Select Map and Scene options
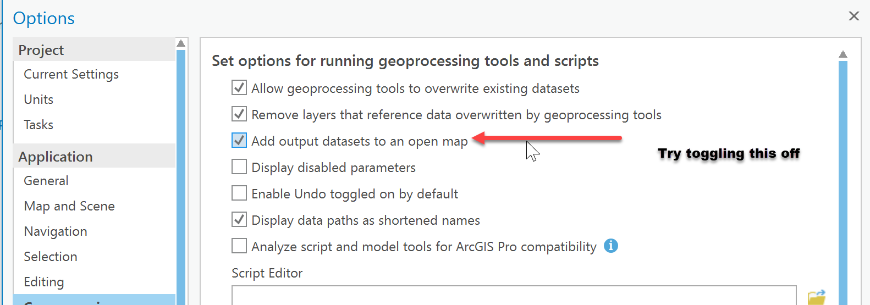 click(69, 206)
